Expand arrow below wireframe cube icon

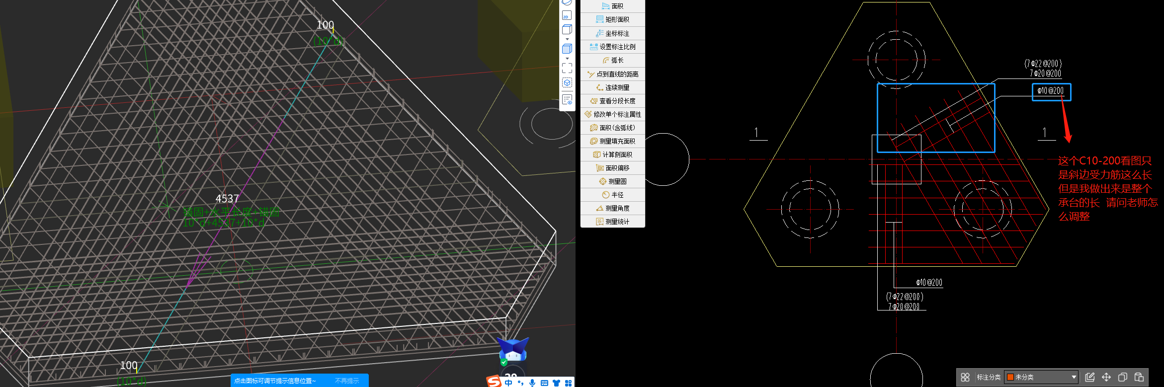(x=567, y=39)
